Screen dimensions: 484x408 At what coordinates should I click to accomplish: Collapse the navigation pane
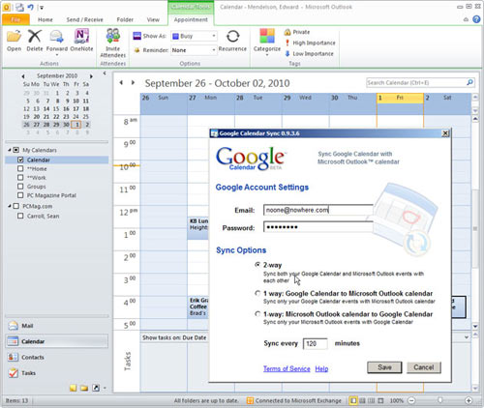pos(105,73)
